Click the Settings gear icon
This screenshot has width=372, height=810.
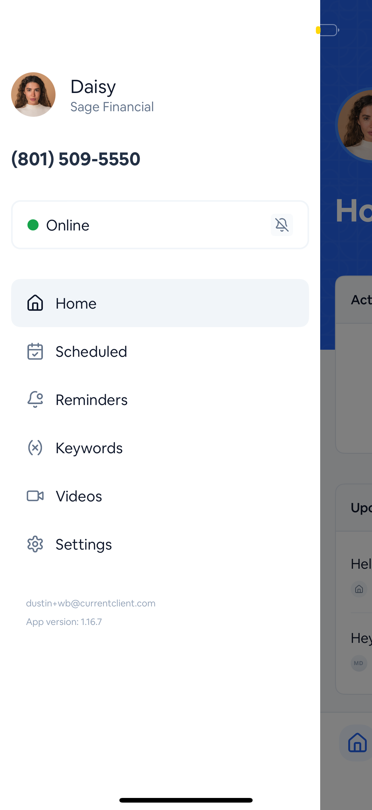35,544
